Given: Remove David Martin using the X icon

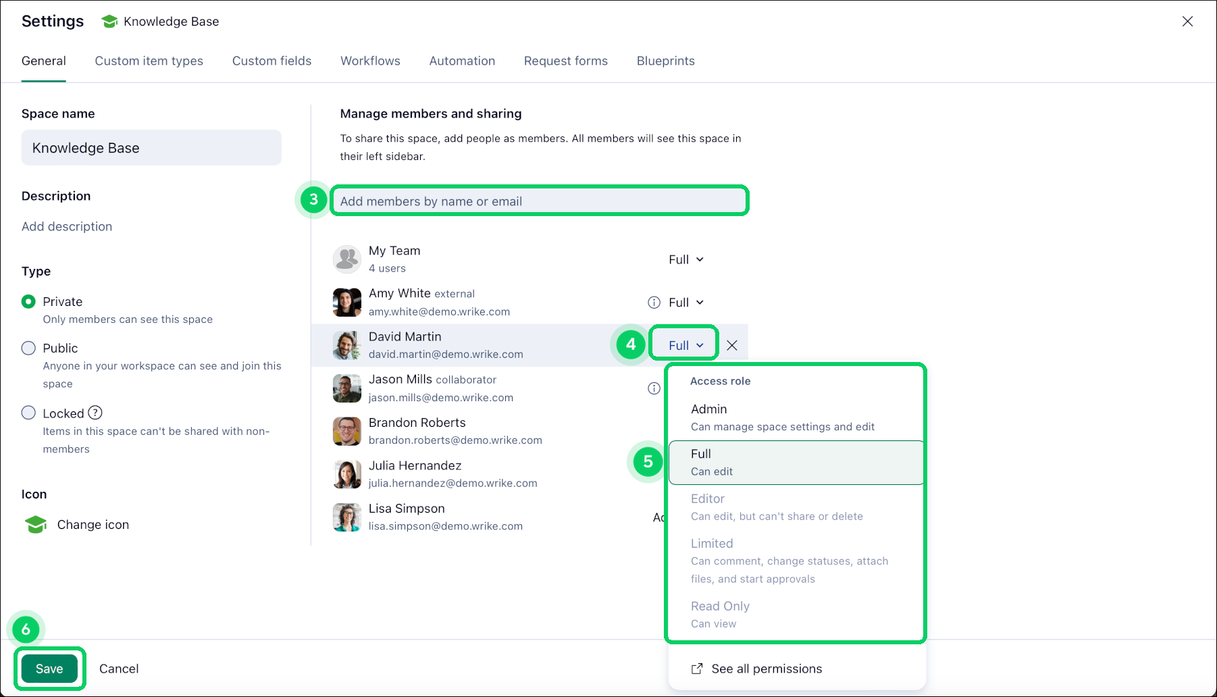Looking at the screenshot, I should [x=732, y=345].
